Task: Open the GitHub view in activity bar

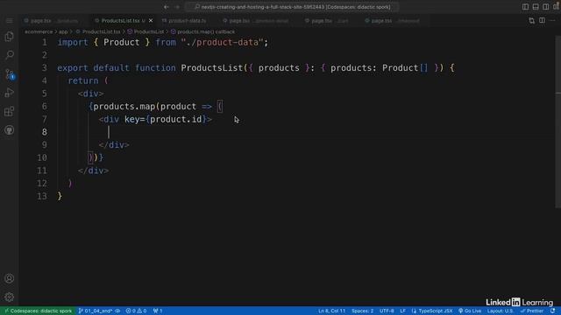Action: point(10,130)
